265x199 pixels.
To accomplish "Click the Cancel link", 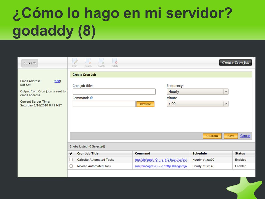I will (245, 136).
